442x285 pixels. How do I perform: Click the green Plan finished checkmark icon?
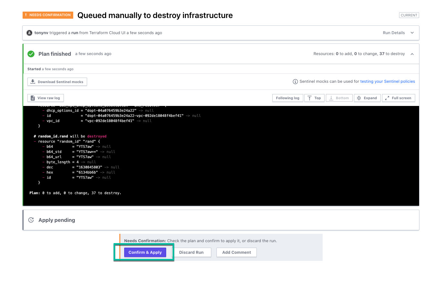click(x=31, y=54)
